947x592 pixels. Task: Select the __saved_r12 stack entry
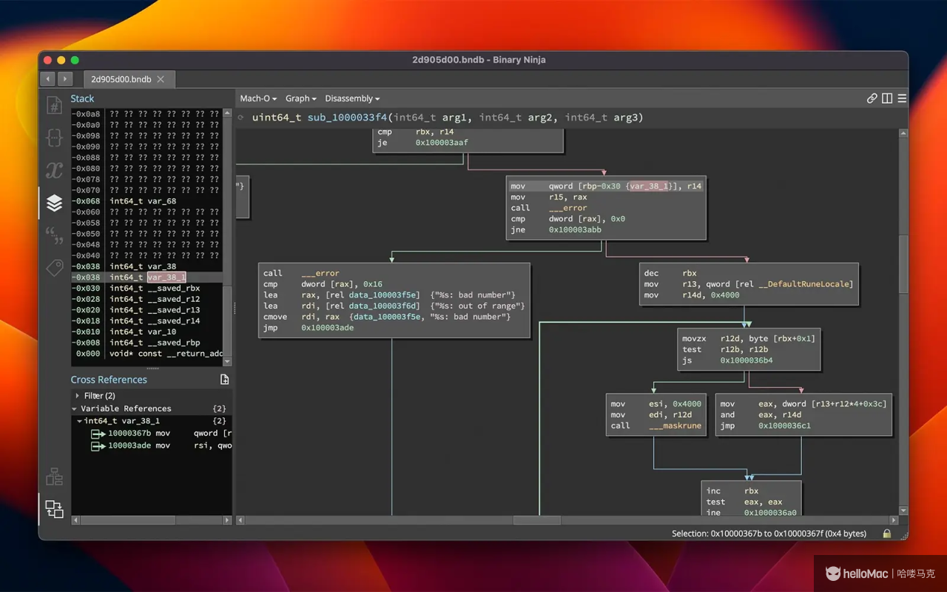[146, 299]
